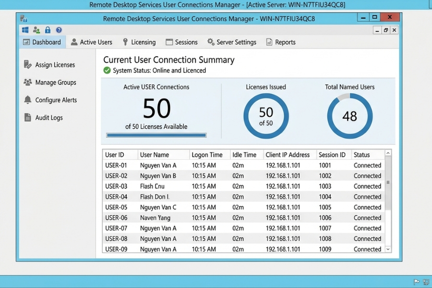Select the Flash Don I. name cell
This screenshot has height=288, width=432.
click(x=155, y=197)
